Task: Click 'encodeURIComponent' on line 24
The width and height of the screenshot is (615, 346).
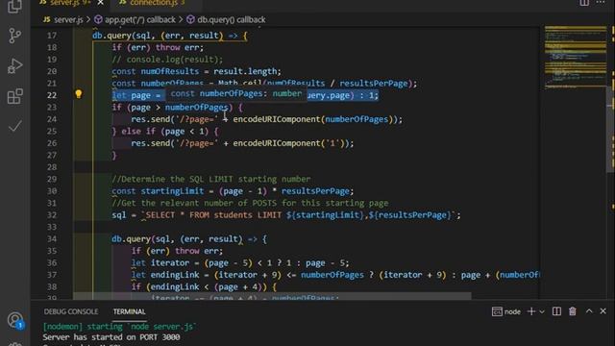Action: point(277,119)
